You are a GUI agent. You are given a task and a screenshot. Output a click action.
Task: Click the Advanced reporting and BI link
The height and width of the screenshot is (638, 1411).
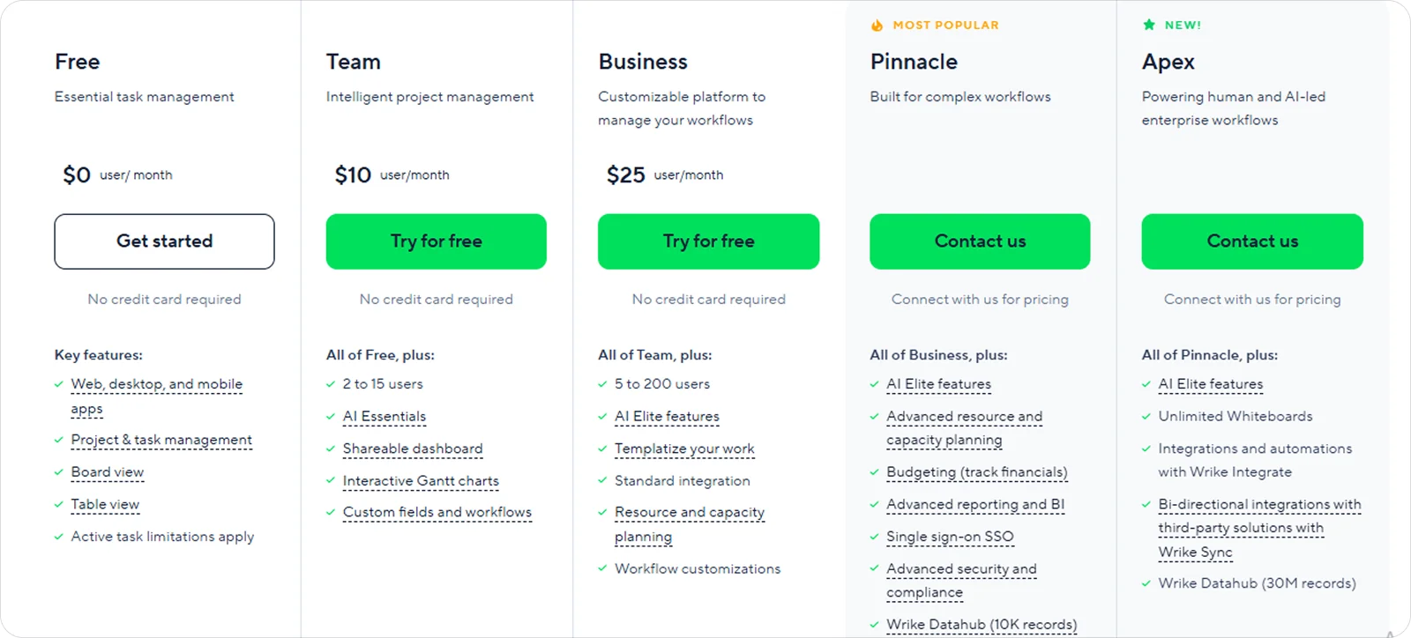pos(975,504)
